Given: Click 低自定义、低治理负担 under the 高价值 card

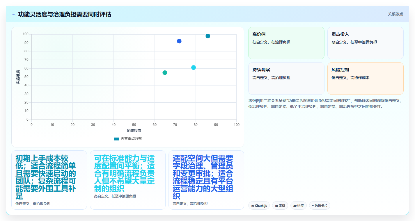Looking at the screenshot, I should (271, 42).
